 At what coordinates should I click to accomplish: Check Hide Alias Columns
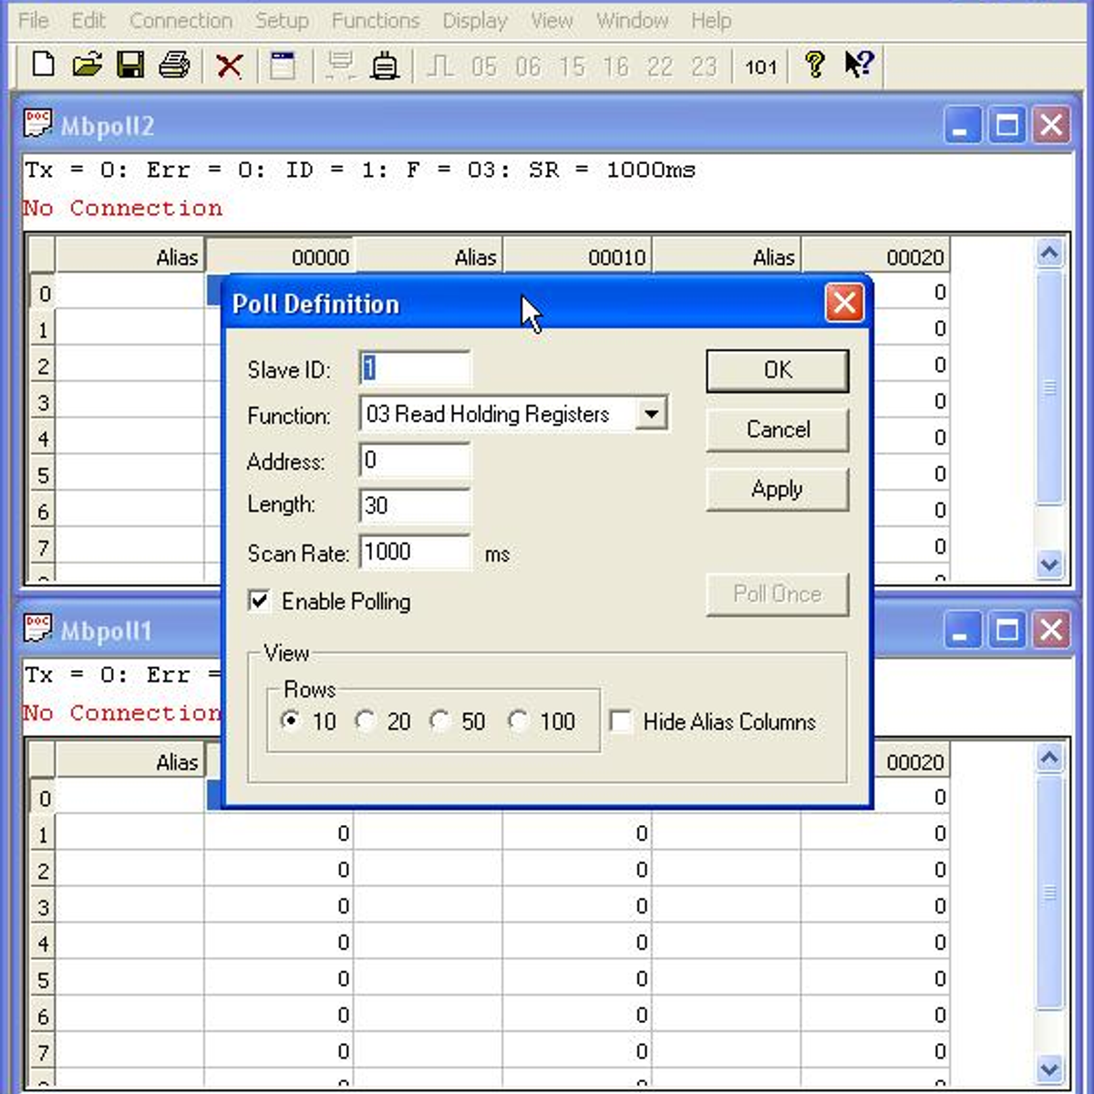(621, 721)
